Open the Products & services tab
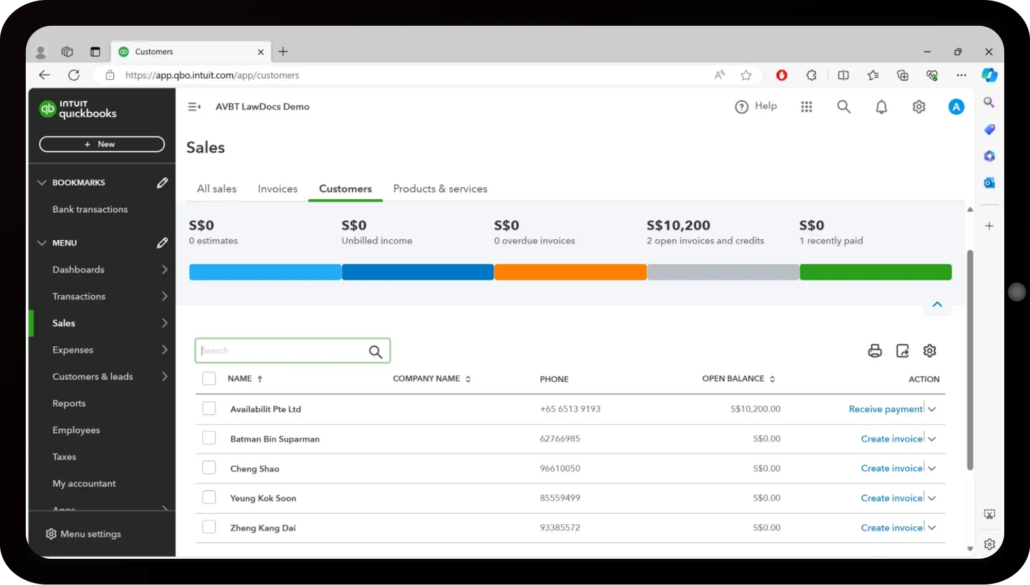The width and height of the screenshot is (1030, 585). point(440,189)
